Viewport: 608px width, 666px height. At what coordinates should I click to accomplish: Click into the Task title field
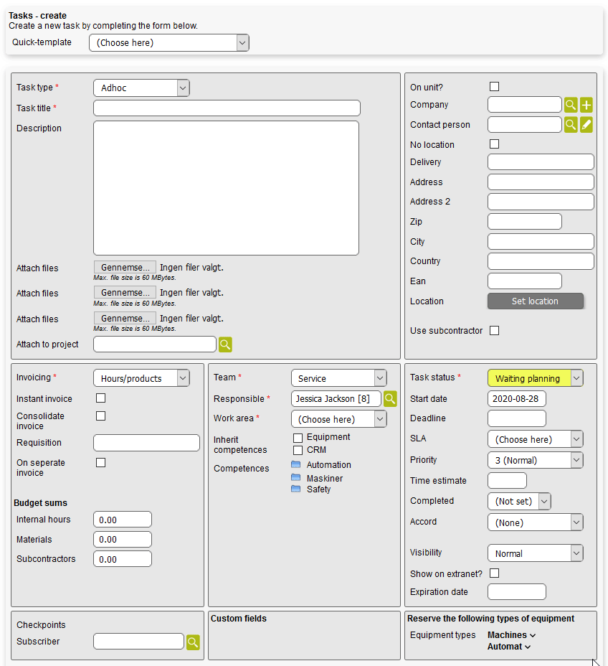pyautogui.click(x=227, y=108)
